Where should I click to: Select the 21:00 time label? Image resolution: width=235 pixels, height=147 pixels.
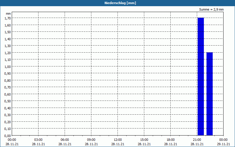coord(197,140)
